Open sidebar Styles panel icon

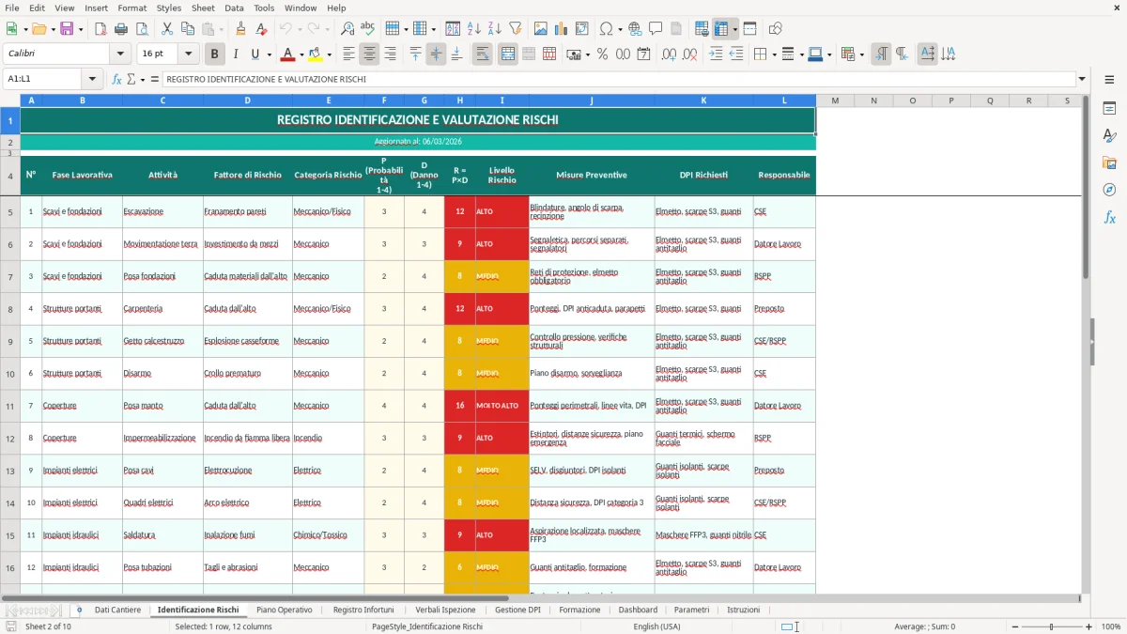(1109, 135)
